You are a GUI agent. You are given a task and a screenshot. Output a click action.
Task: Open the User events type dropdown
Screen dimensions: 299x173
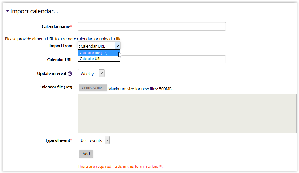[94, 140]
